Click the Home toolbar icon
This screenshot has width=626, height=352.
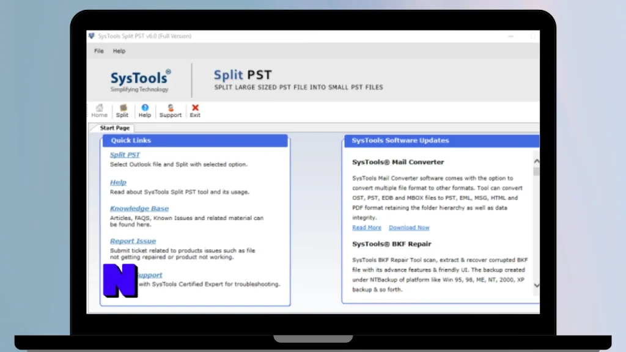(x=100, y=111)
